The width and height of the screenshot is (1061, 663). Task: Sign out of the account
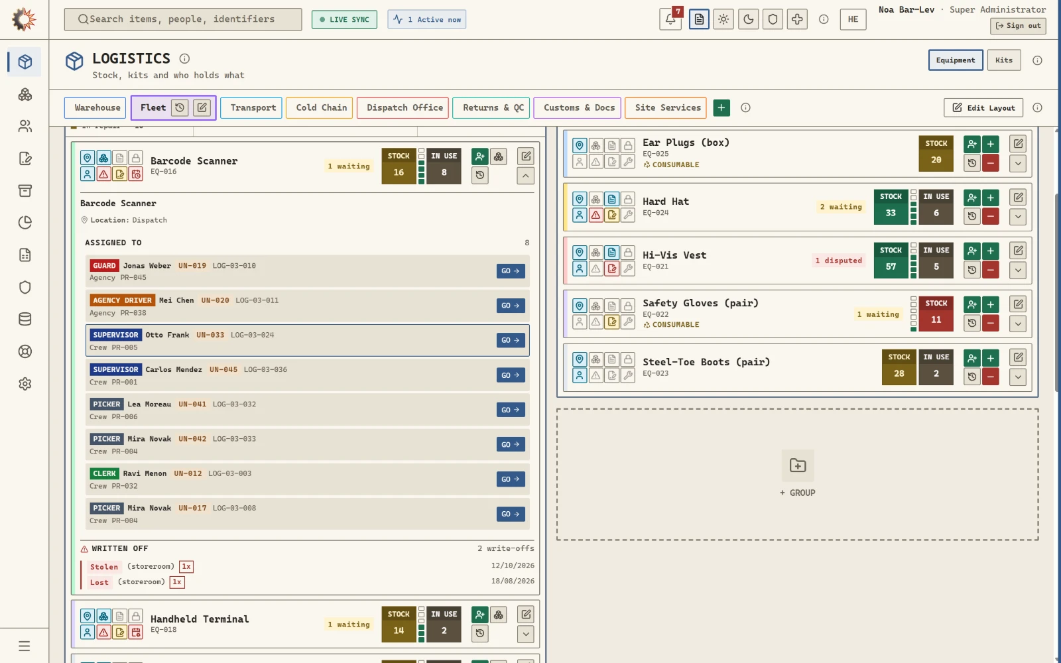pos(1018,26)
